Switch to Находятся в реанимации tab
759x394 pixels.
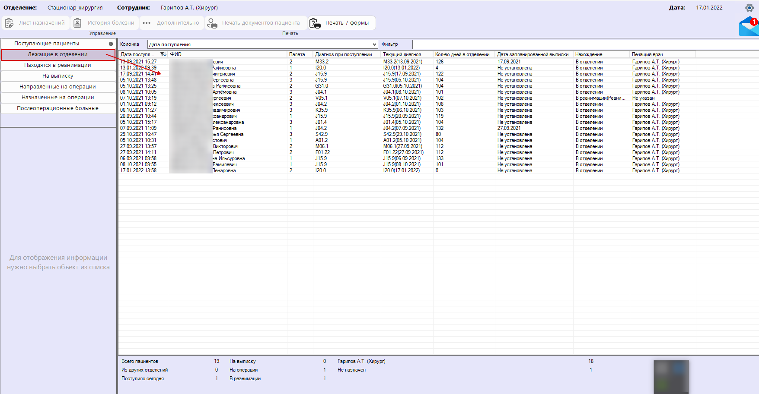pos(58,65)
